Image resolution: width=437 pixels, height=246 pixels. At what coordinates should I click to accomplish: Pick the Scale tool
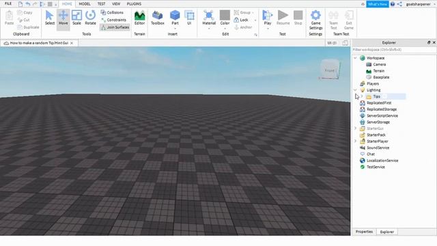point(76,18)
